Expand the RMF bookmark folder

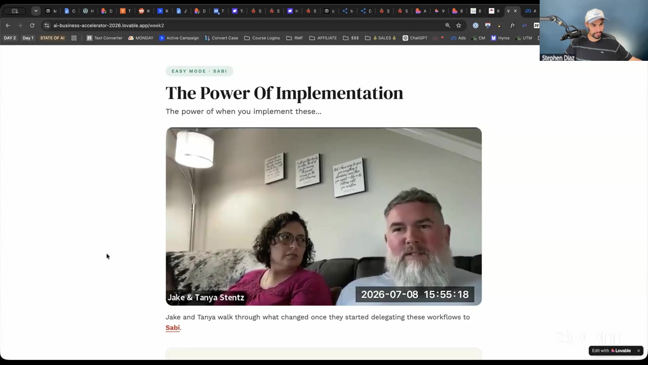click(295, 38)
